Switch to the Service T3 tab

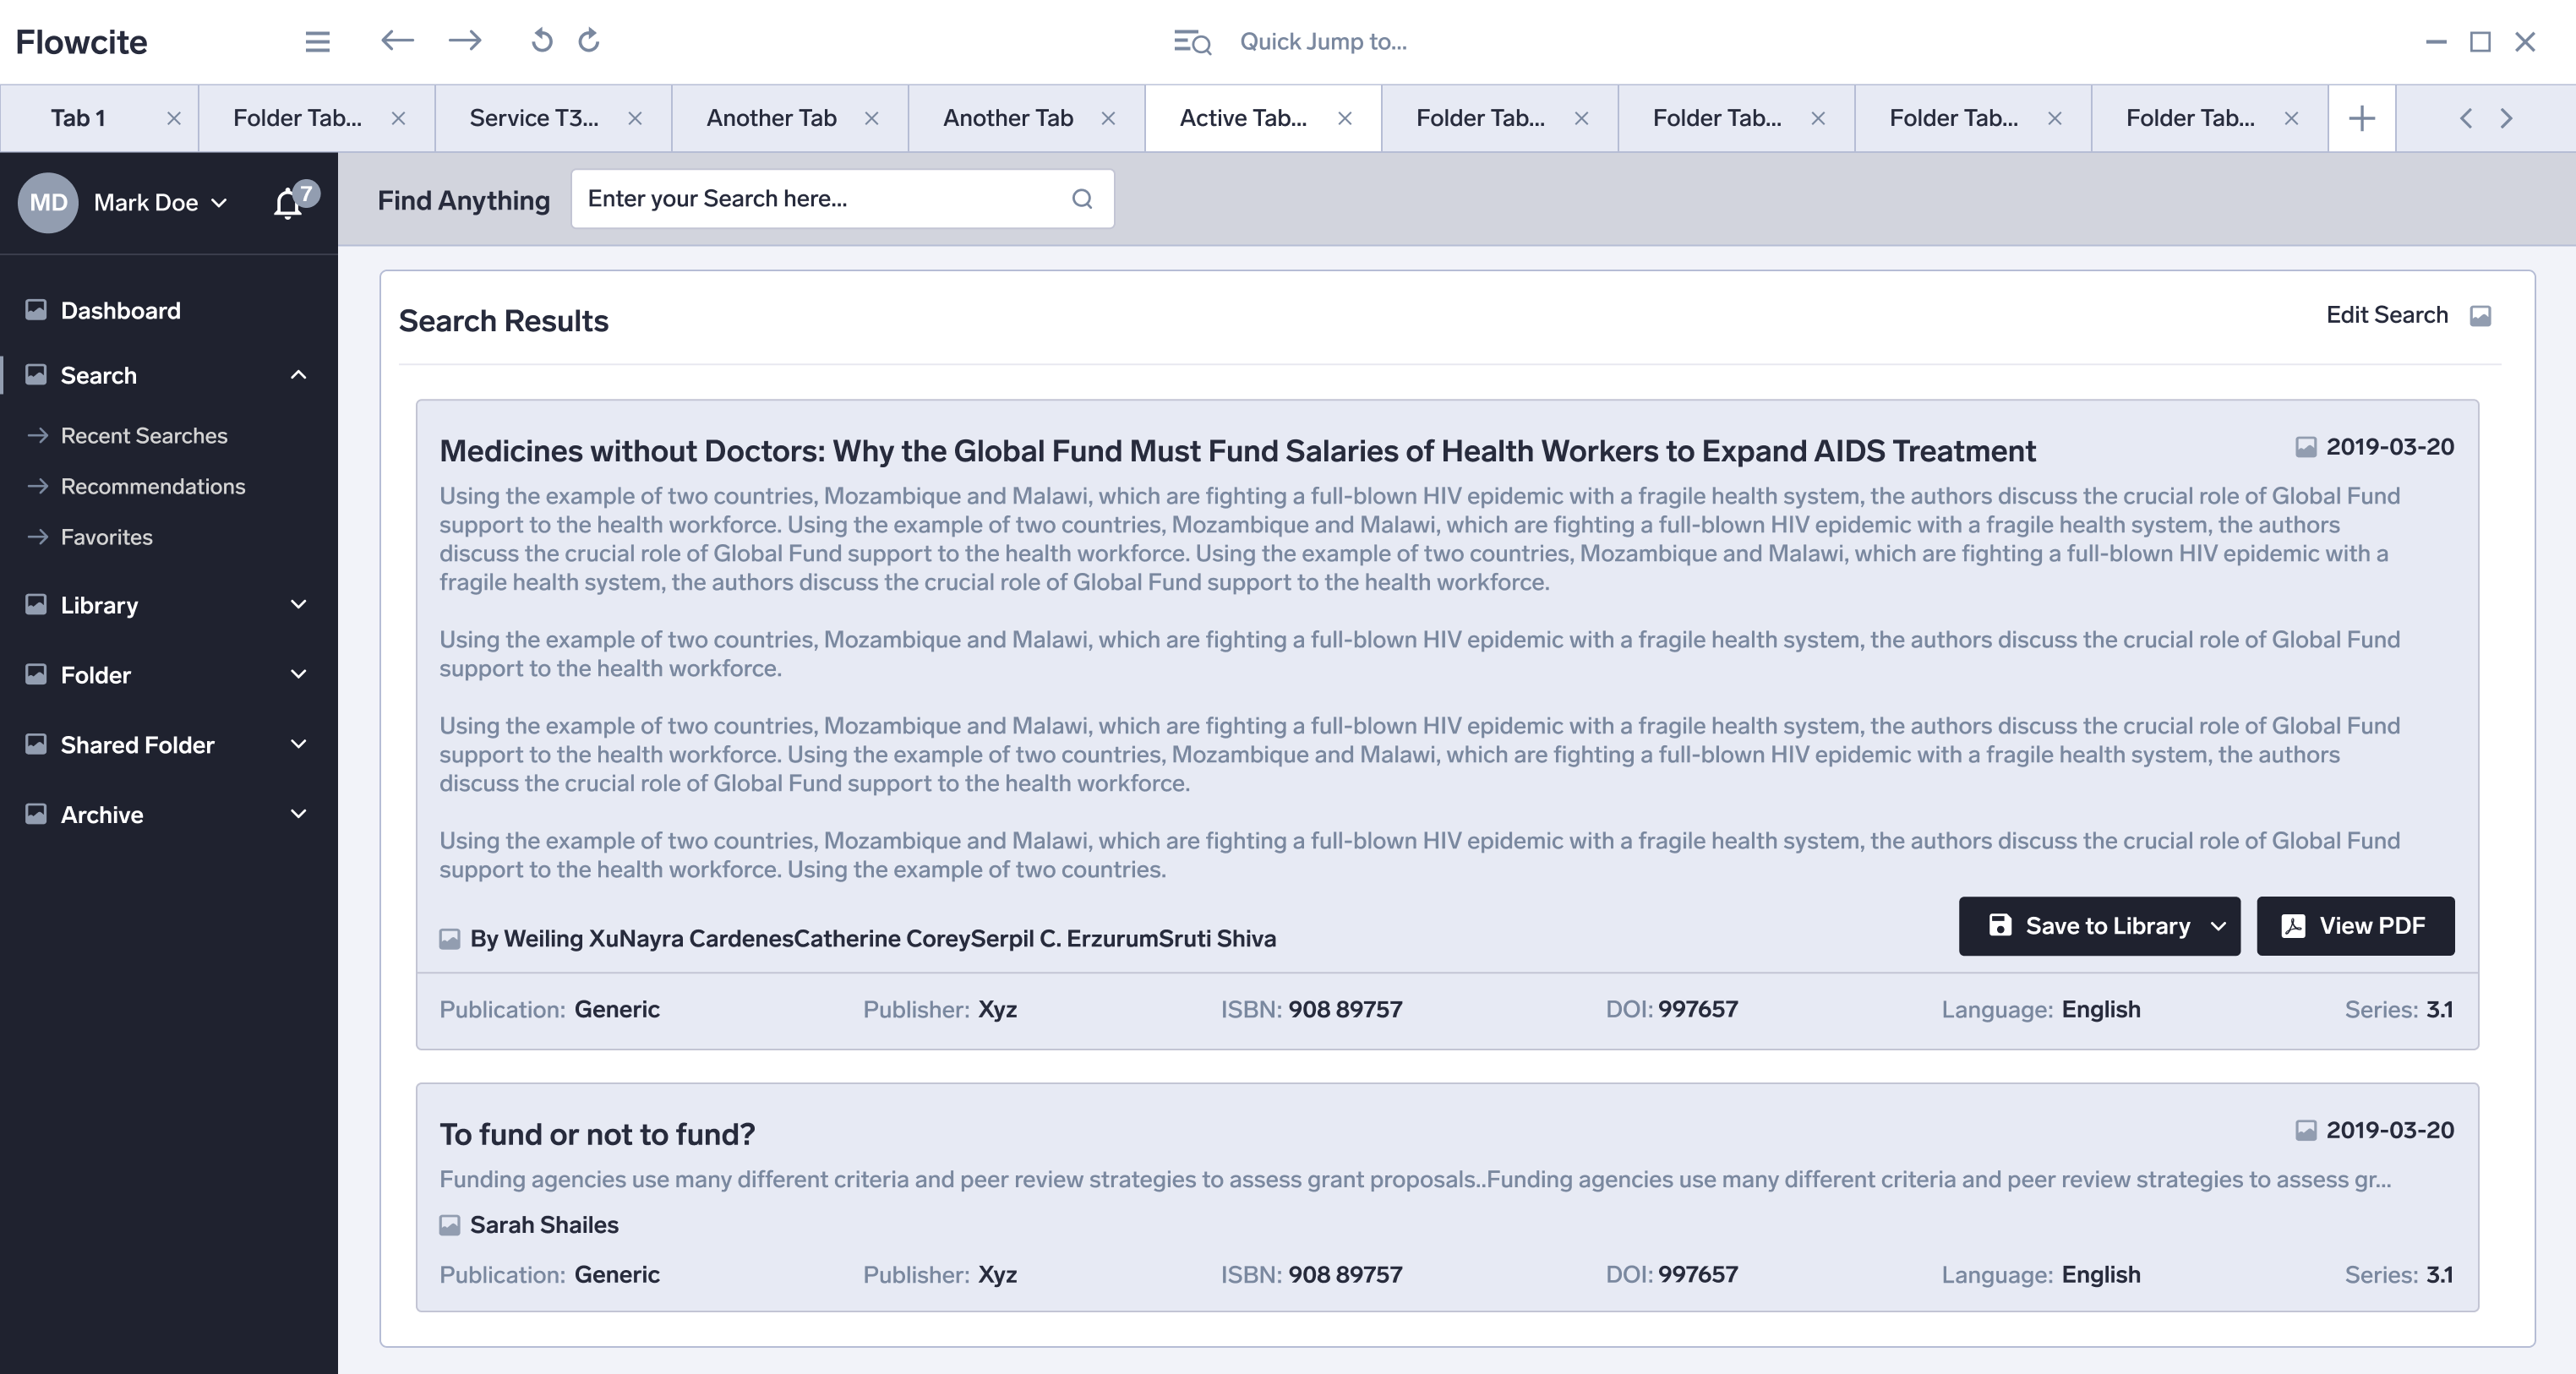pyautogui.click(x=534, y=118)
